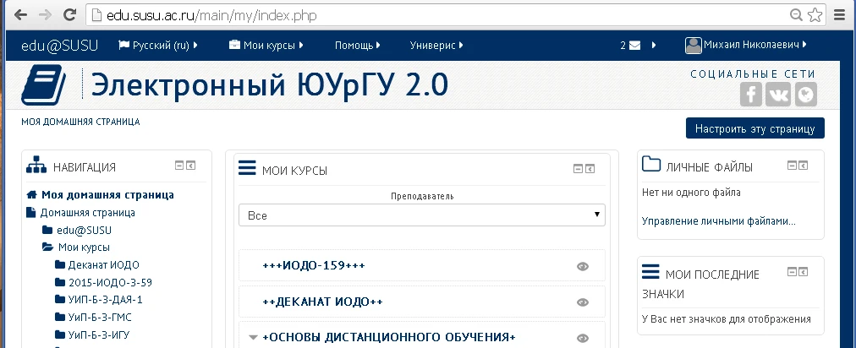Open the Facebook social network icon

(x=751, y=95)
